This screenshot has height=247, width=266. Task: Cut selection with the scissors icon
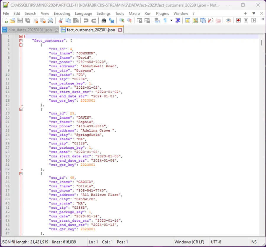60,20
